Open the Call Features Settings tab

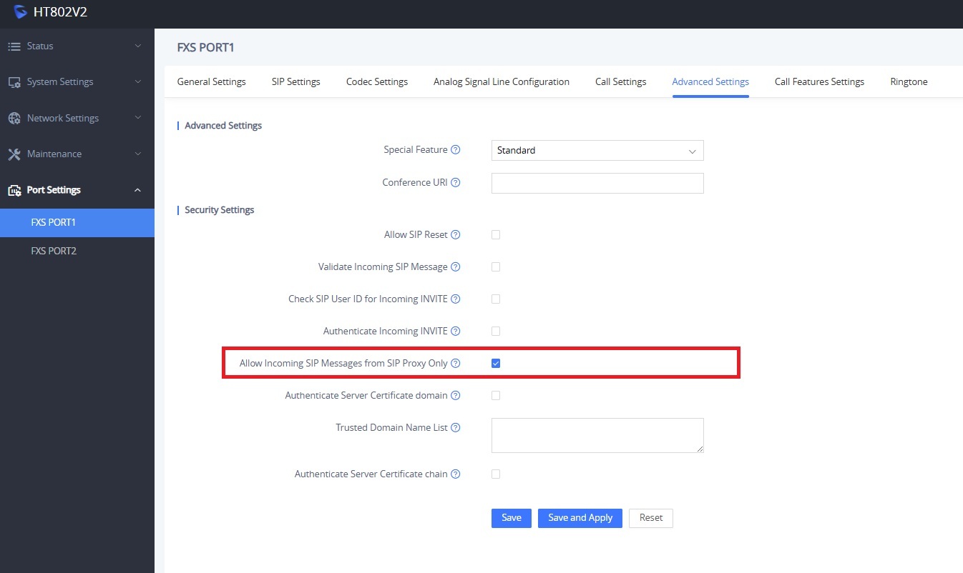819,82
